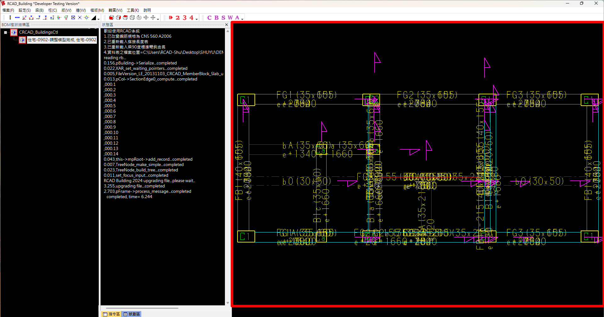Click the red arrow split tool icon

point(59,18)
